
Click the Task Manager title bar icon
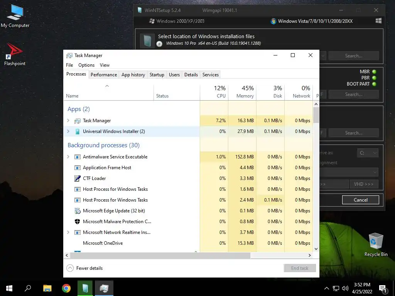point(69,55)
